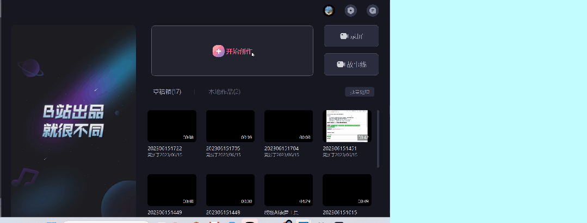
Task: Select the draft title text 202306151015
Action: [x=340, y=213]
